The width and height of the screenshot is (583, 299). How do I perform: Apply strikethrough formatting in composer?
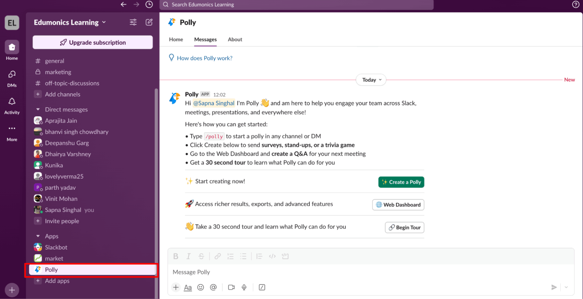pos(201,256)
